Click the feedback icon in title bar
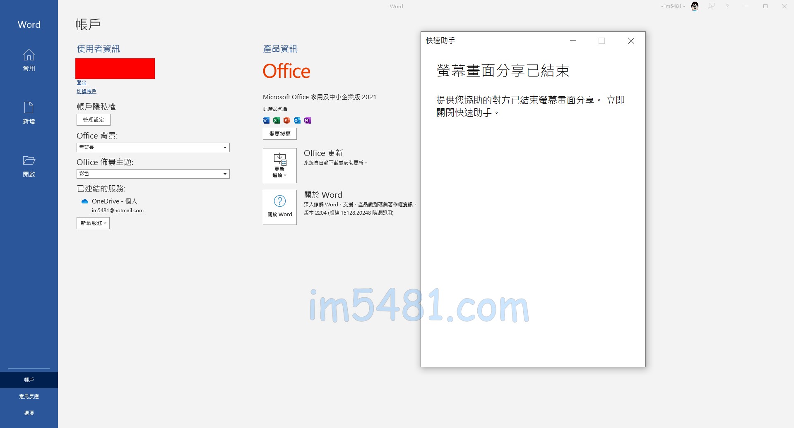 coord(711,6)
